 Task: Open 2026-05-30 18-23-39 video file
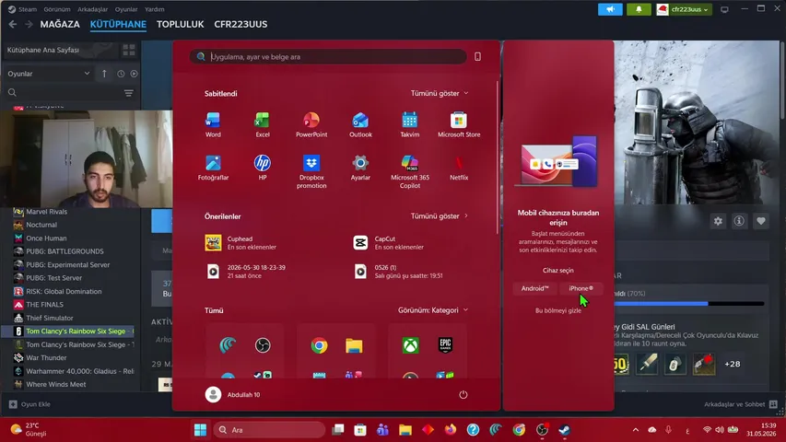pyautogui.click(x=245, y=271)
